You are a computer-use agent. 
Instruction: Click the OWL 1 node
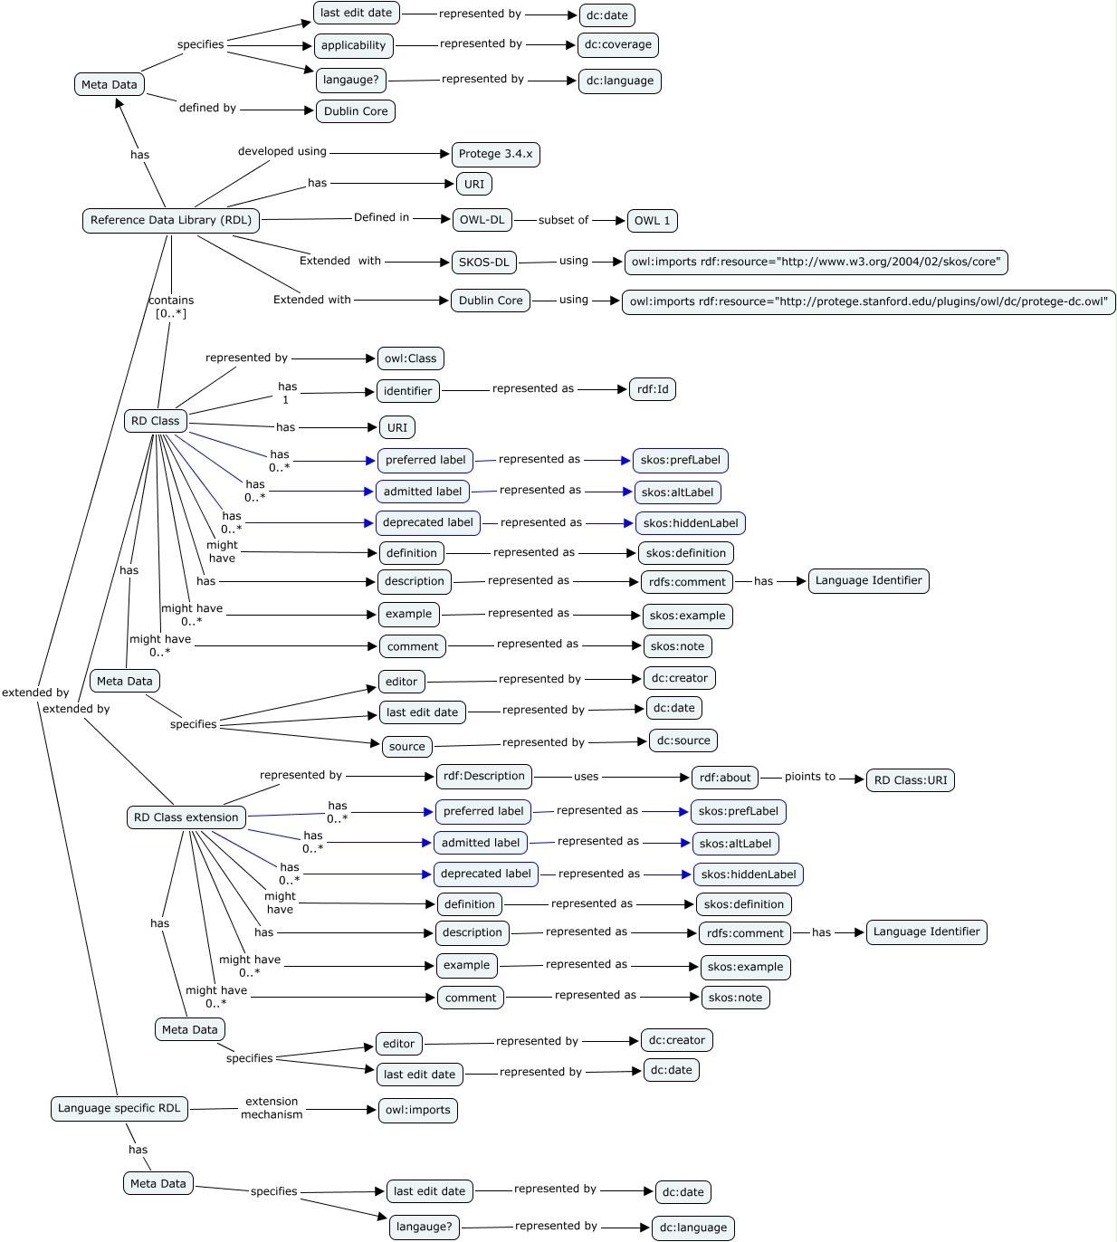click(652, 221)
